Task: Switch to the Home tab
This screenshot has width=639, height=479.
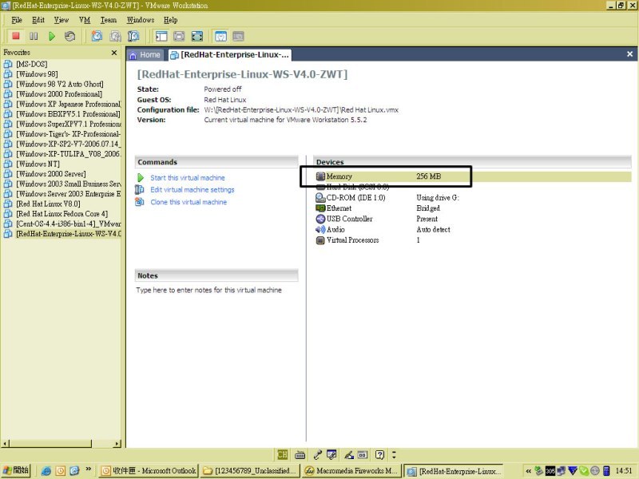Action: tap(145, 55)
